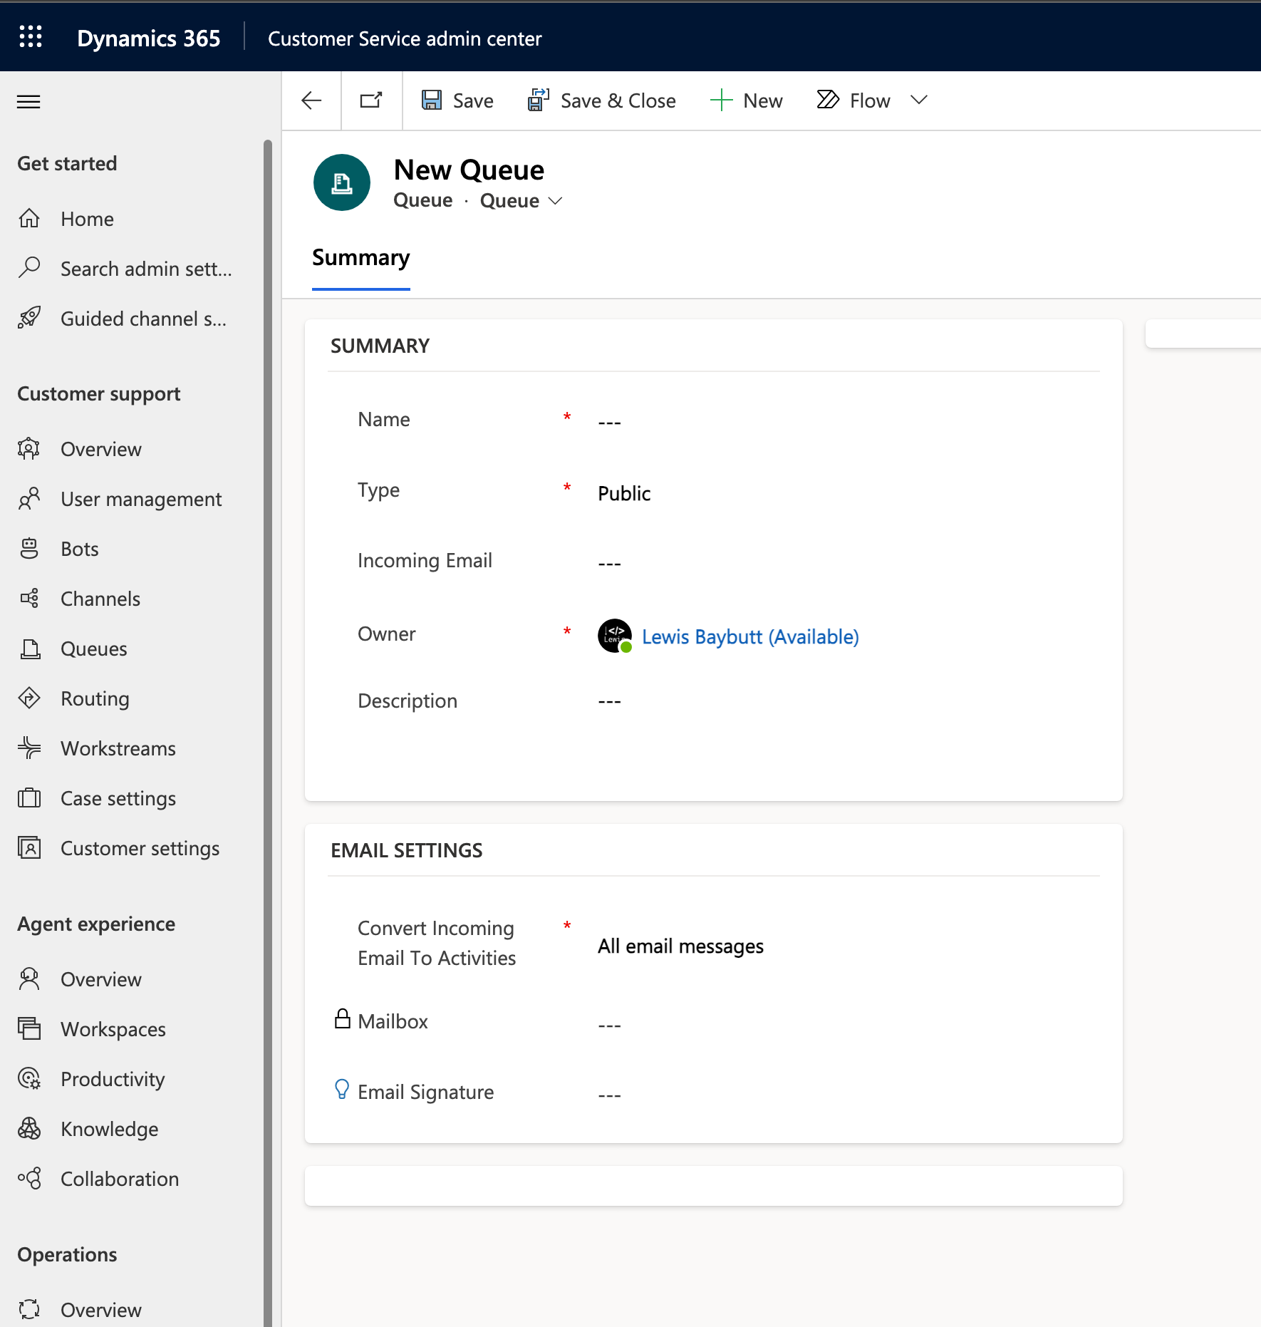The height and width of the screenshot is (1327, 1261).
Task: Open the record in a new window
Action: (x=371, y=100)
